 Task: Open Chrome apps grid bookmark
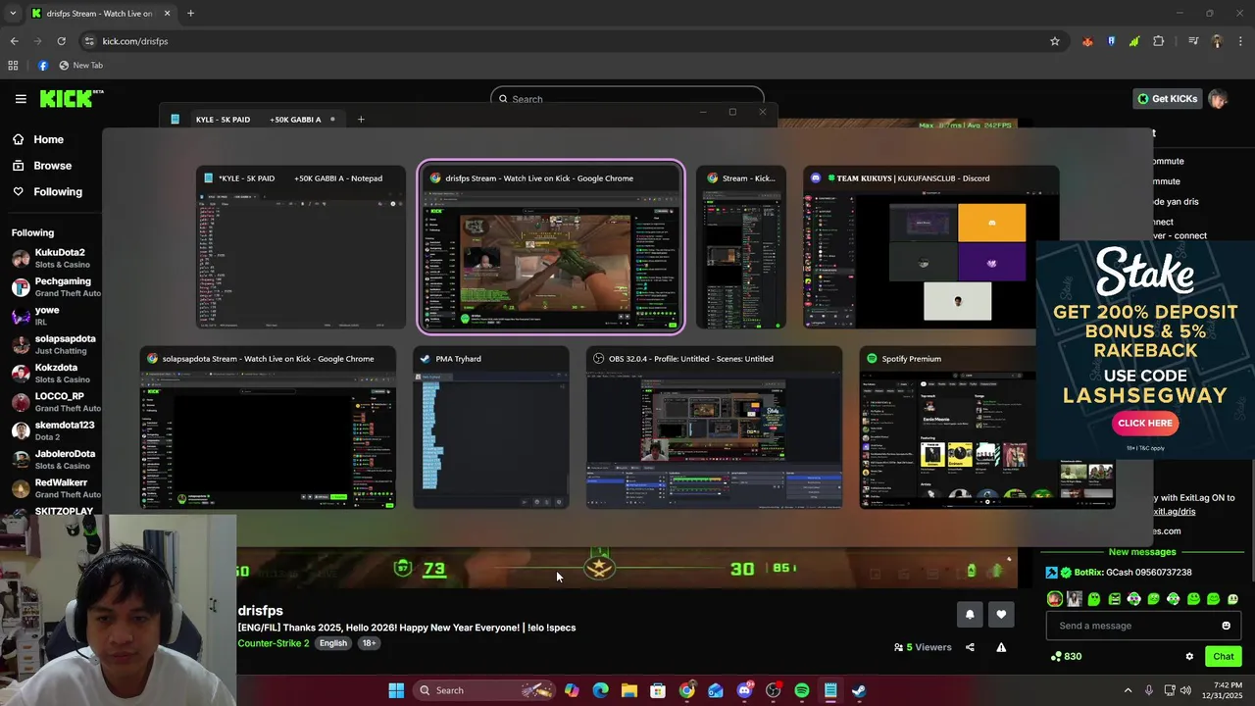tap(13, 66)
